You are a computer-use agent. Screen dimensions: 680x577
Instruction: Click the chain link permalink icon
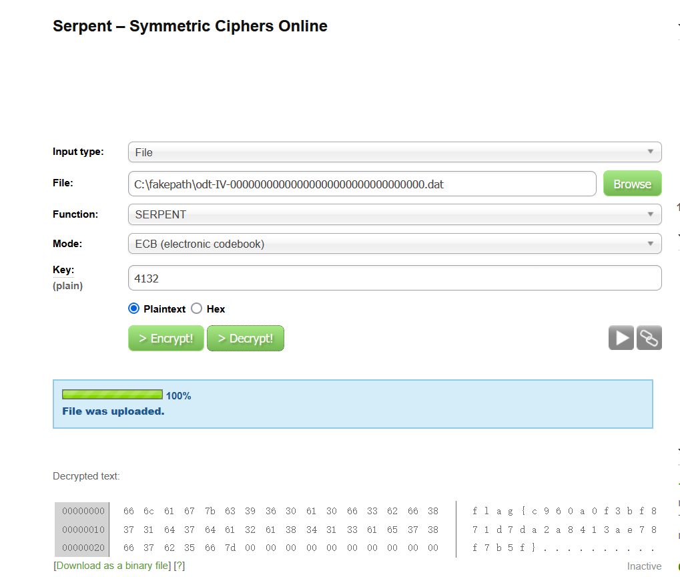tap(649, 338)
